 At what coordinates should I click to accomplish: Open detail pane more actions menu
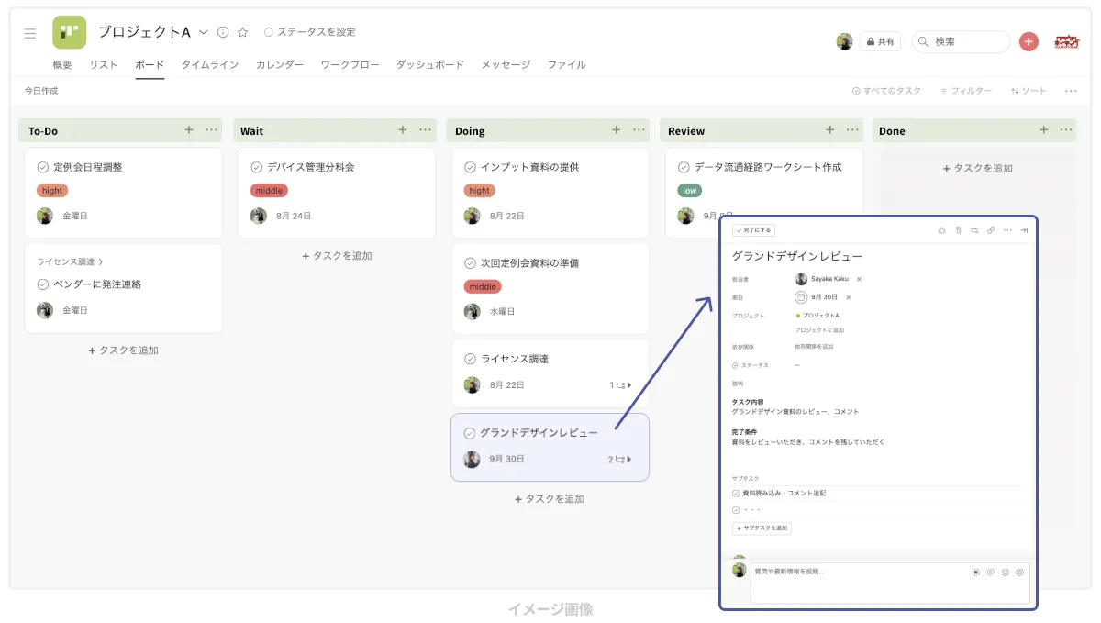[1007, 230]
